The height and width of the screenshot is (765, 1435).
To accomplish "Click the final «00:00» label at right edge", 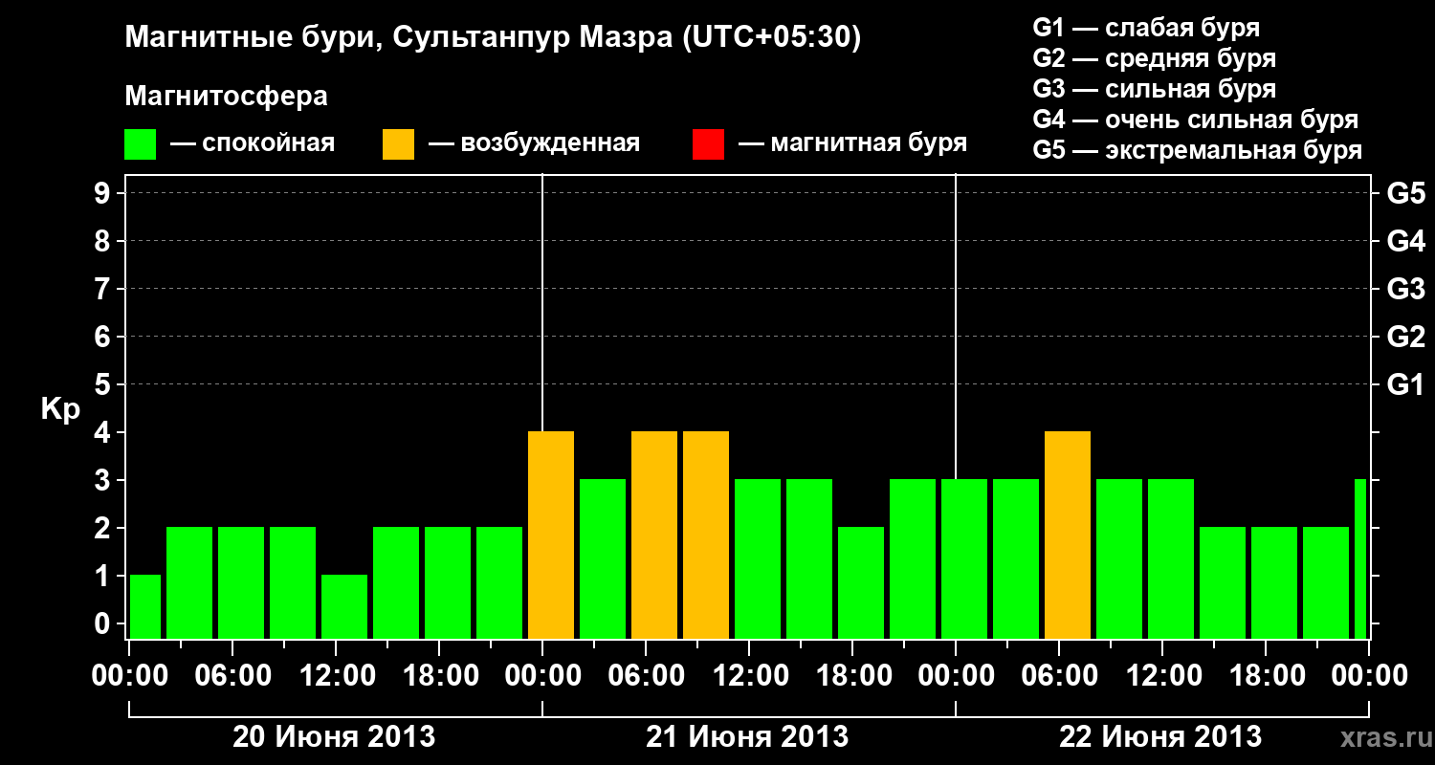I will pos(1369,676).
